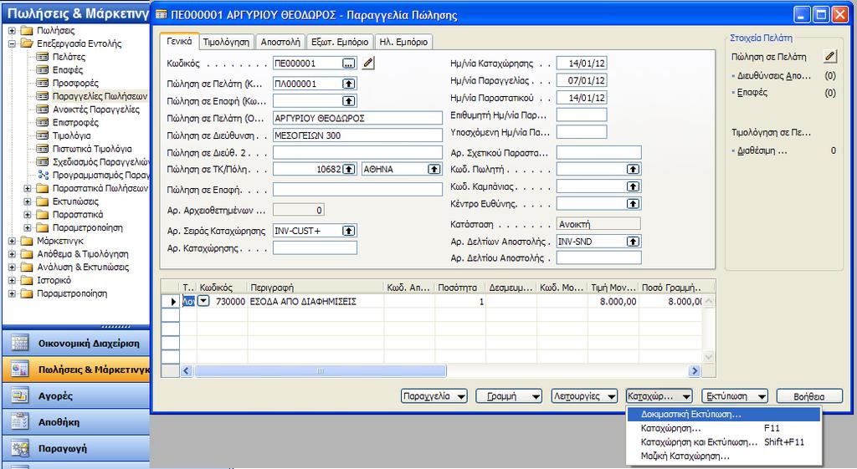Click the Βοήθεια button
This screenshot has width=857, height=469.
(809, 396)
